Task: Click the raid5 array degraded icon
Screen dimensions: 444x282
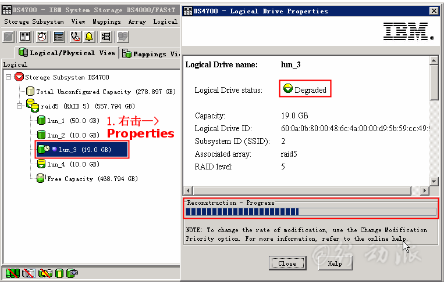Action: coord(32,106)
